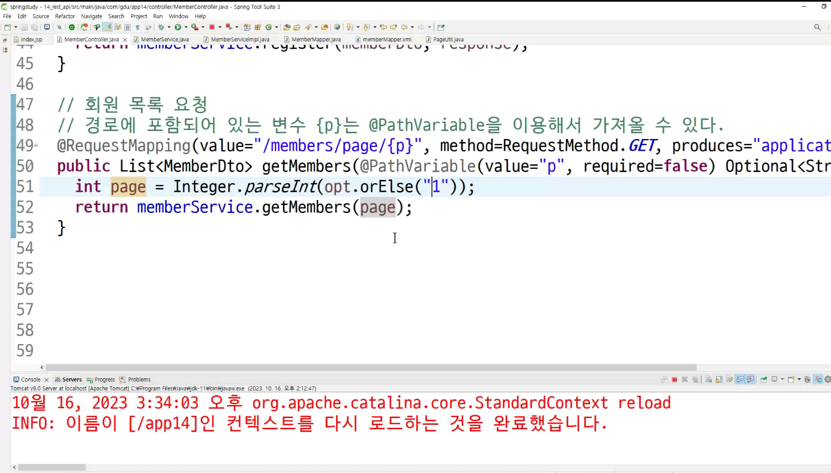Click the search magnifier at top right
The width and height of the screenshot is (831, 473).
[817, 27]
